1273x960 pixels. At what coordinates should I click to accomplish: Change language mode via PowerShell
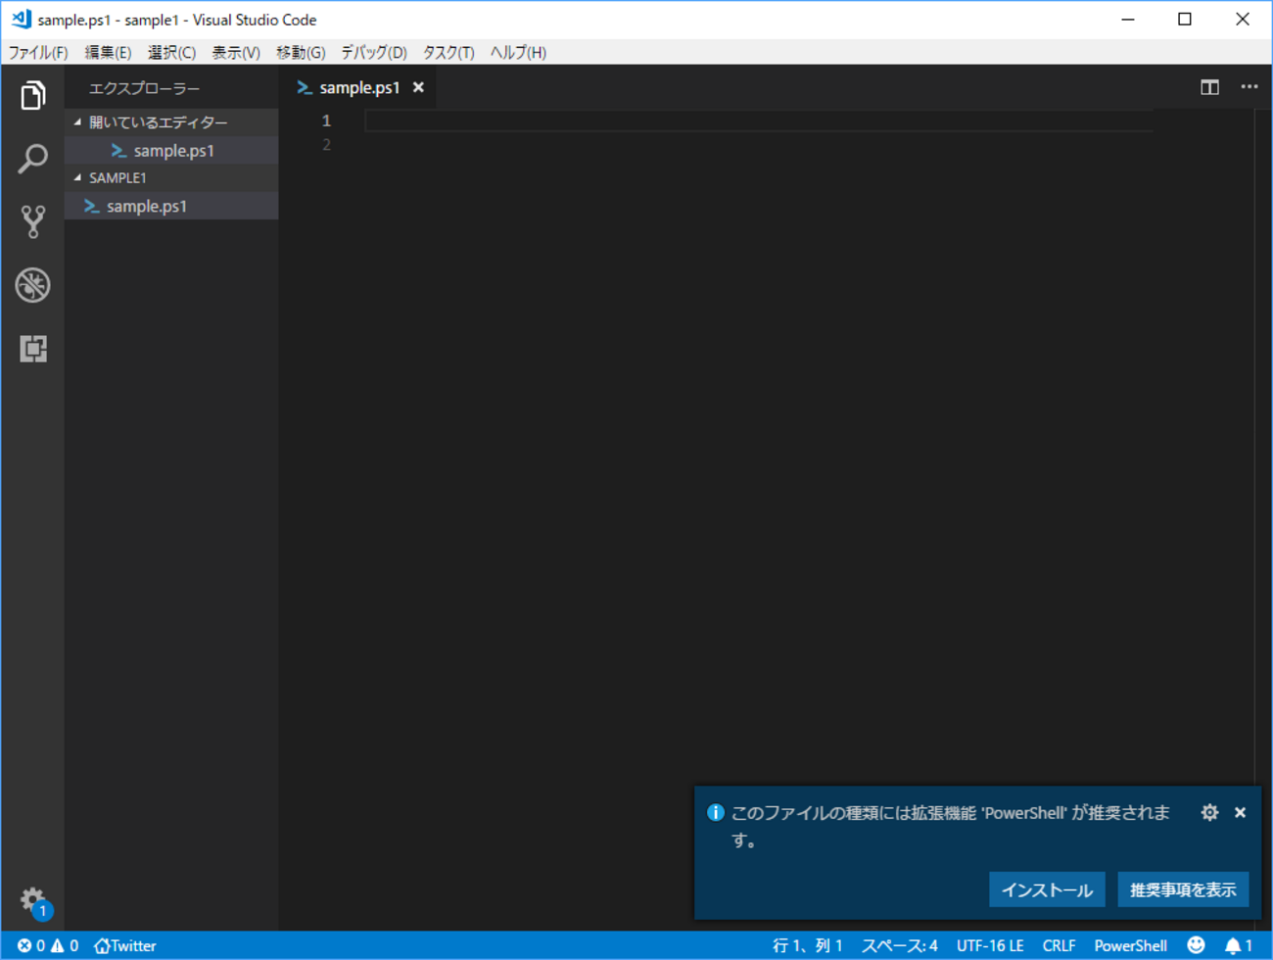click(x=1130, y=945)
